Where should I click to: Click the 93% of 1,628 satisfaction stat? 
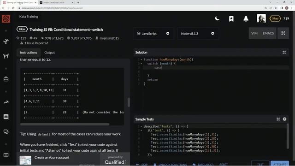(x=52, y=38)
